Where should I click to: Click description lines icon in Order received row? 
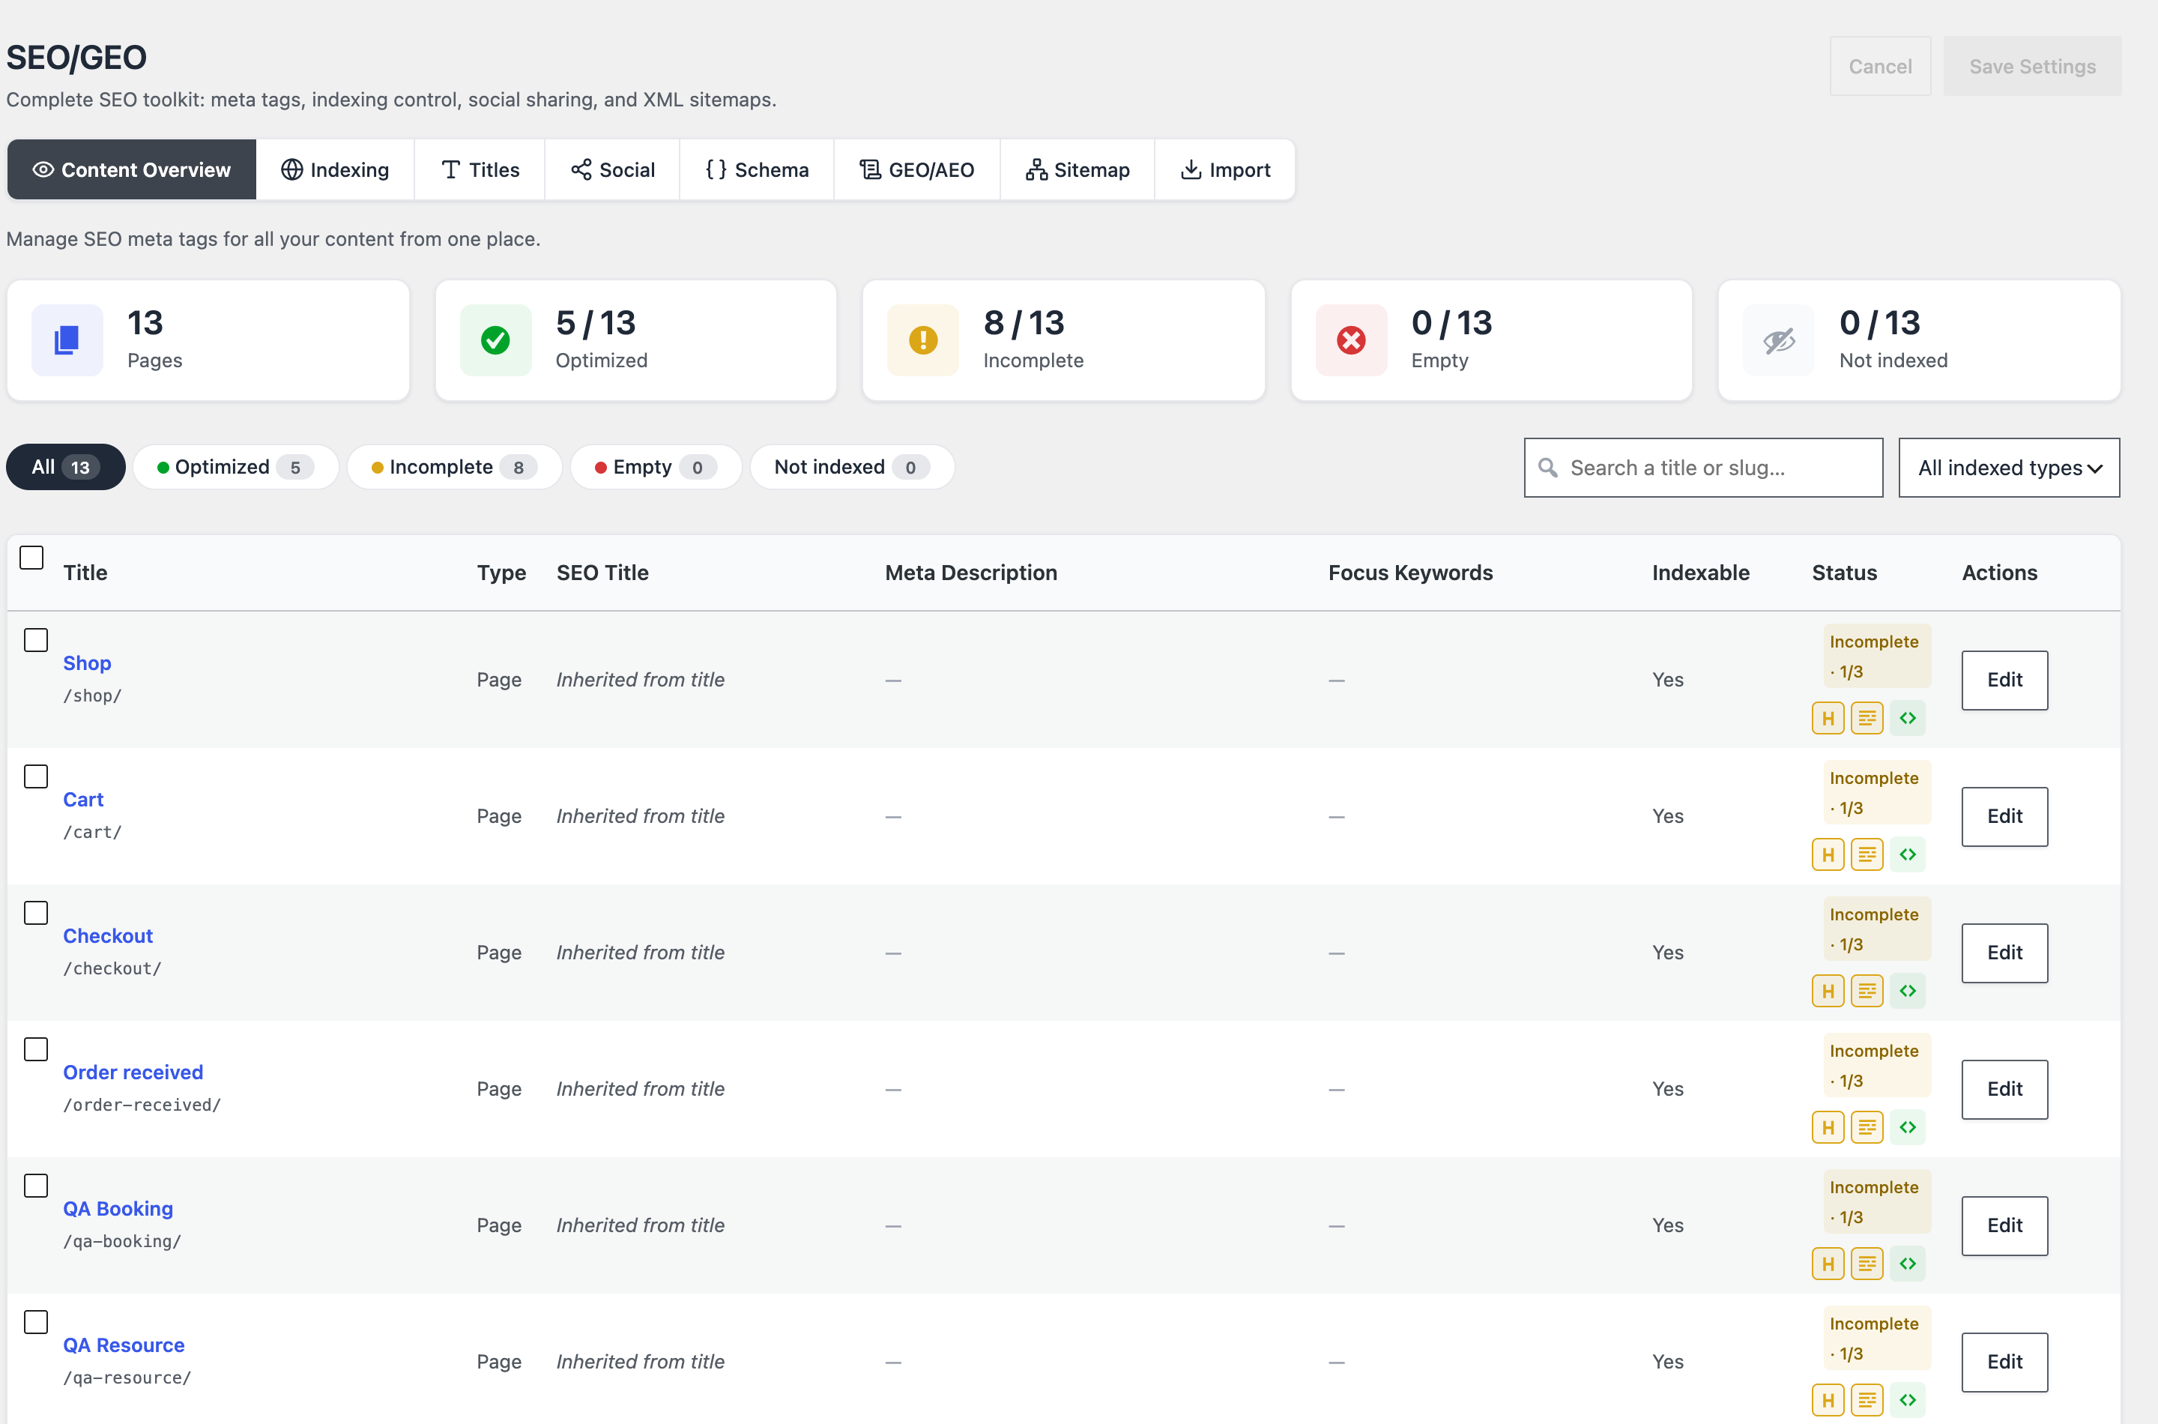point(1867,1127)
